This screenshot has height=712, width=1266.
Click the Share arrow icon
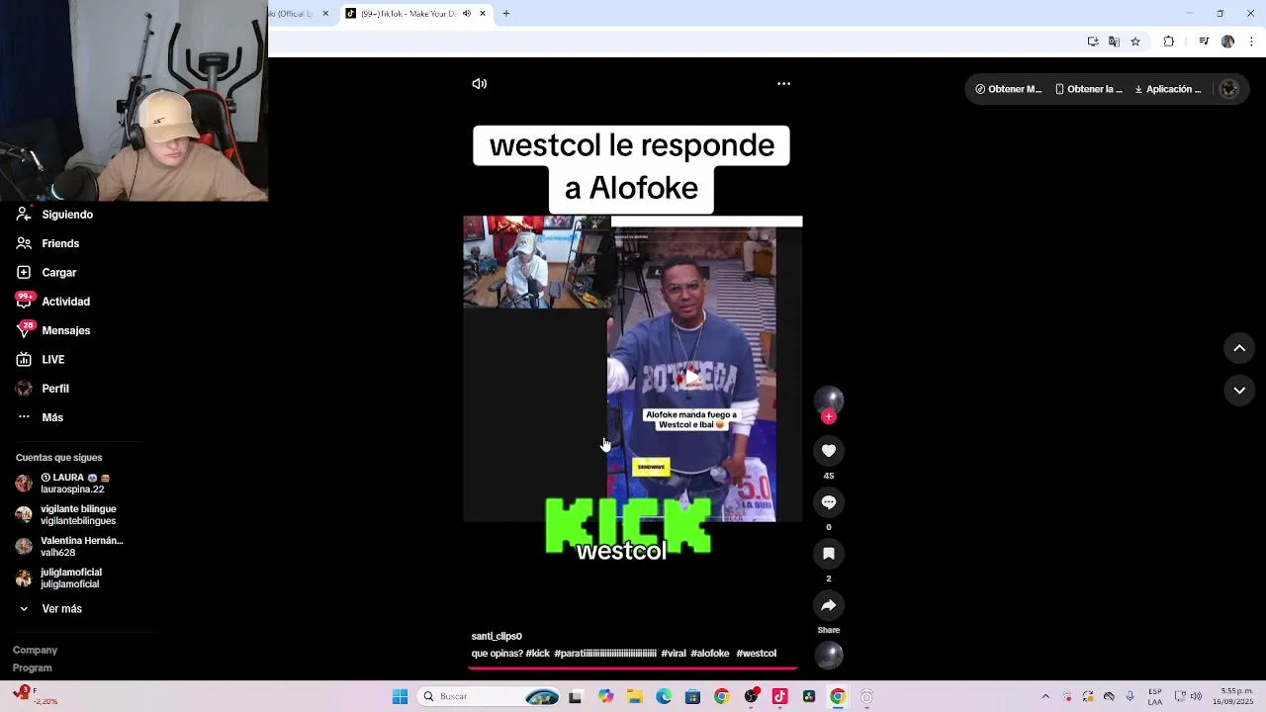tap(829, 605)
